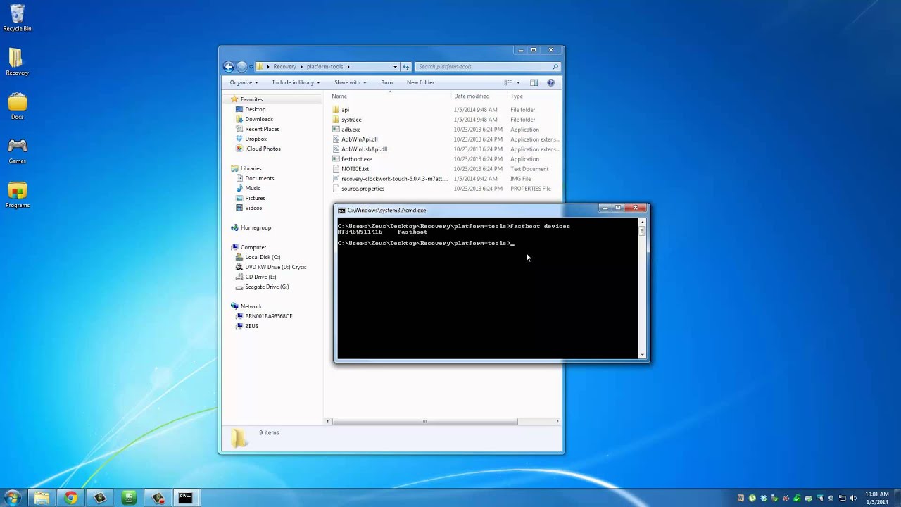Click the Search platform-tools input box
This screenshot has height=507, width=901.
coord(482,67)
